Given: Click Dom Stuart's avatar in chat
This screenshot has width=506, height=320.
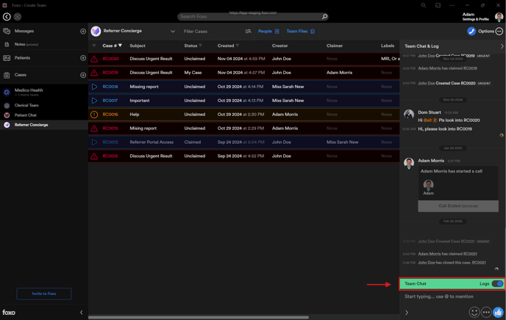Looking at the screenshot, I should 409,114.
